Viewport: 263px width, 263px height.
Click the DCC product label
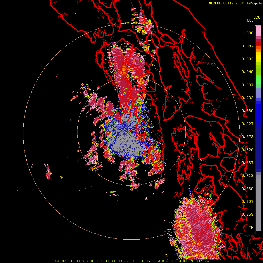[257, 18]
